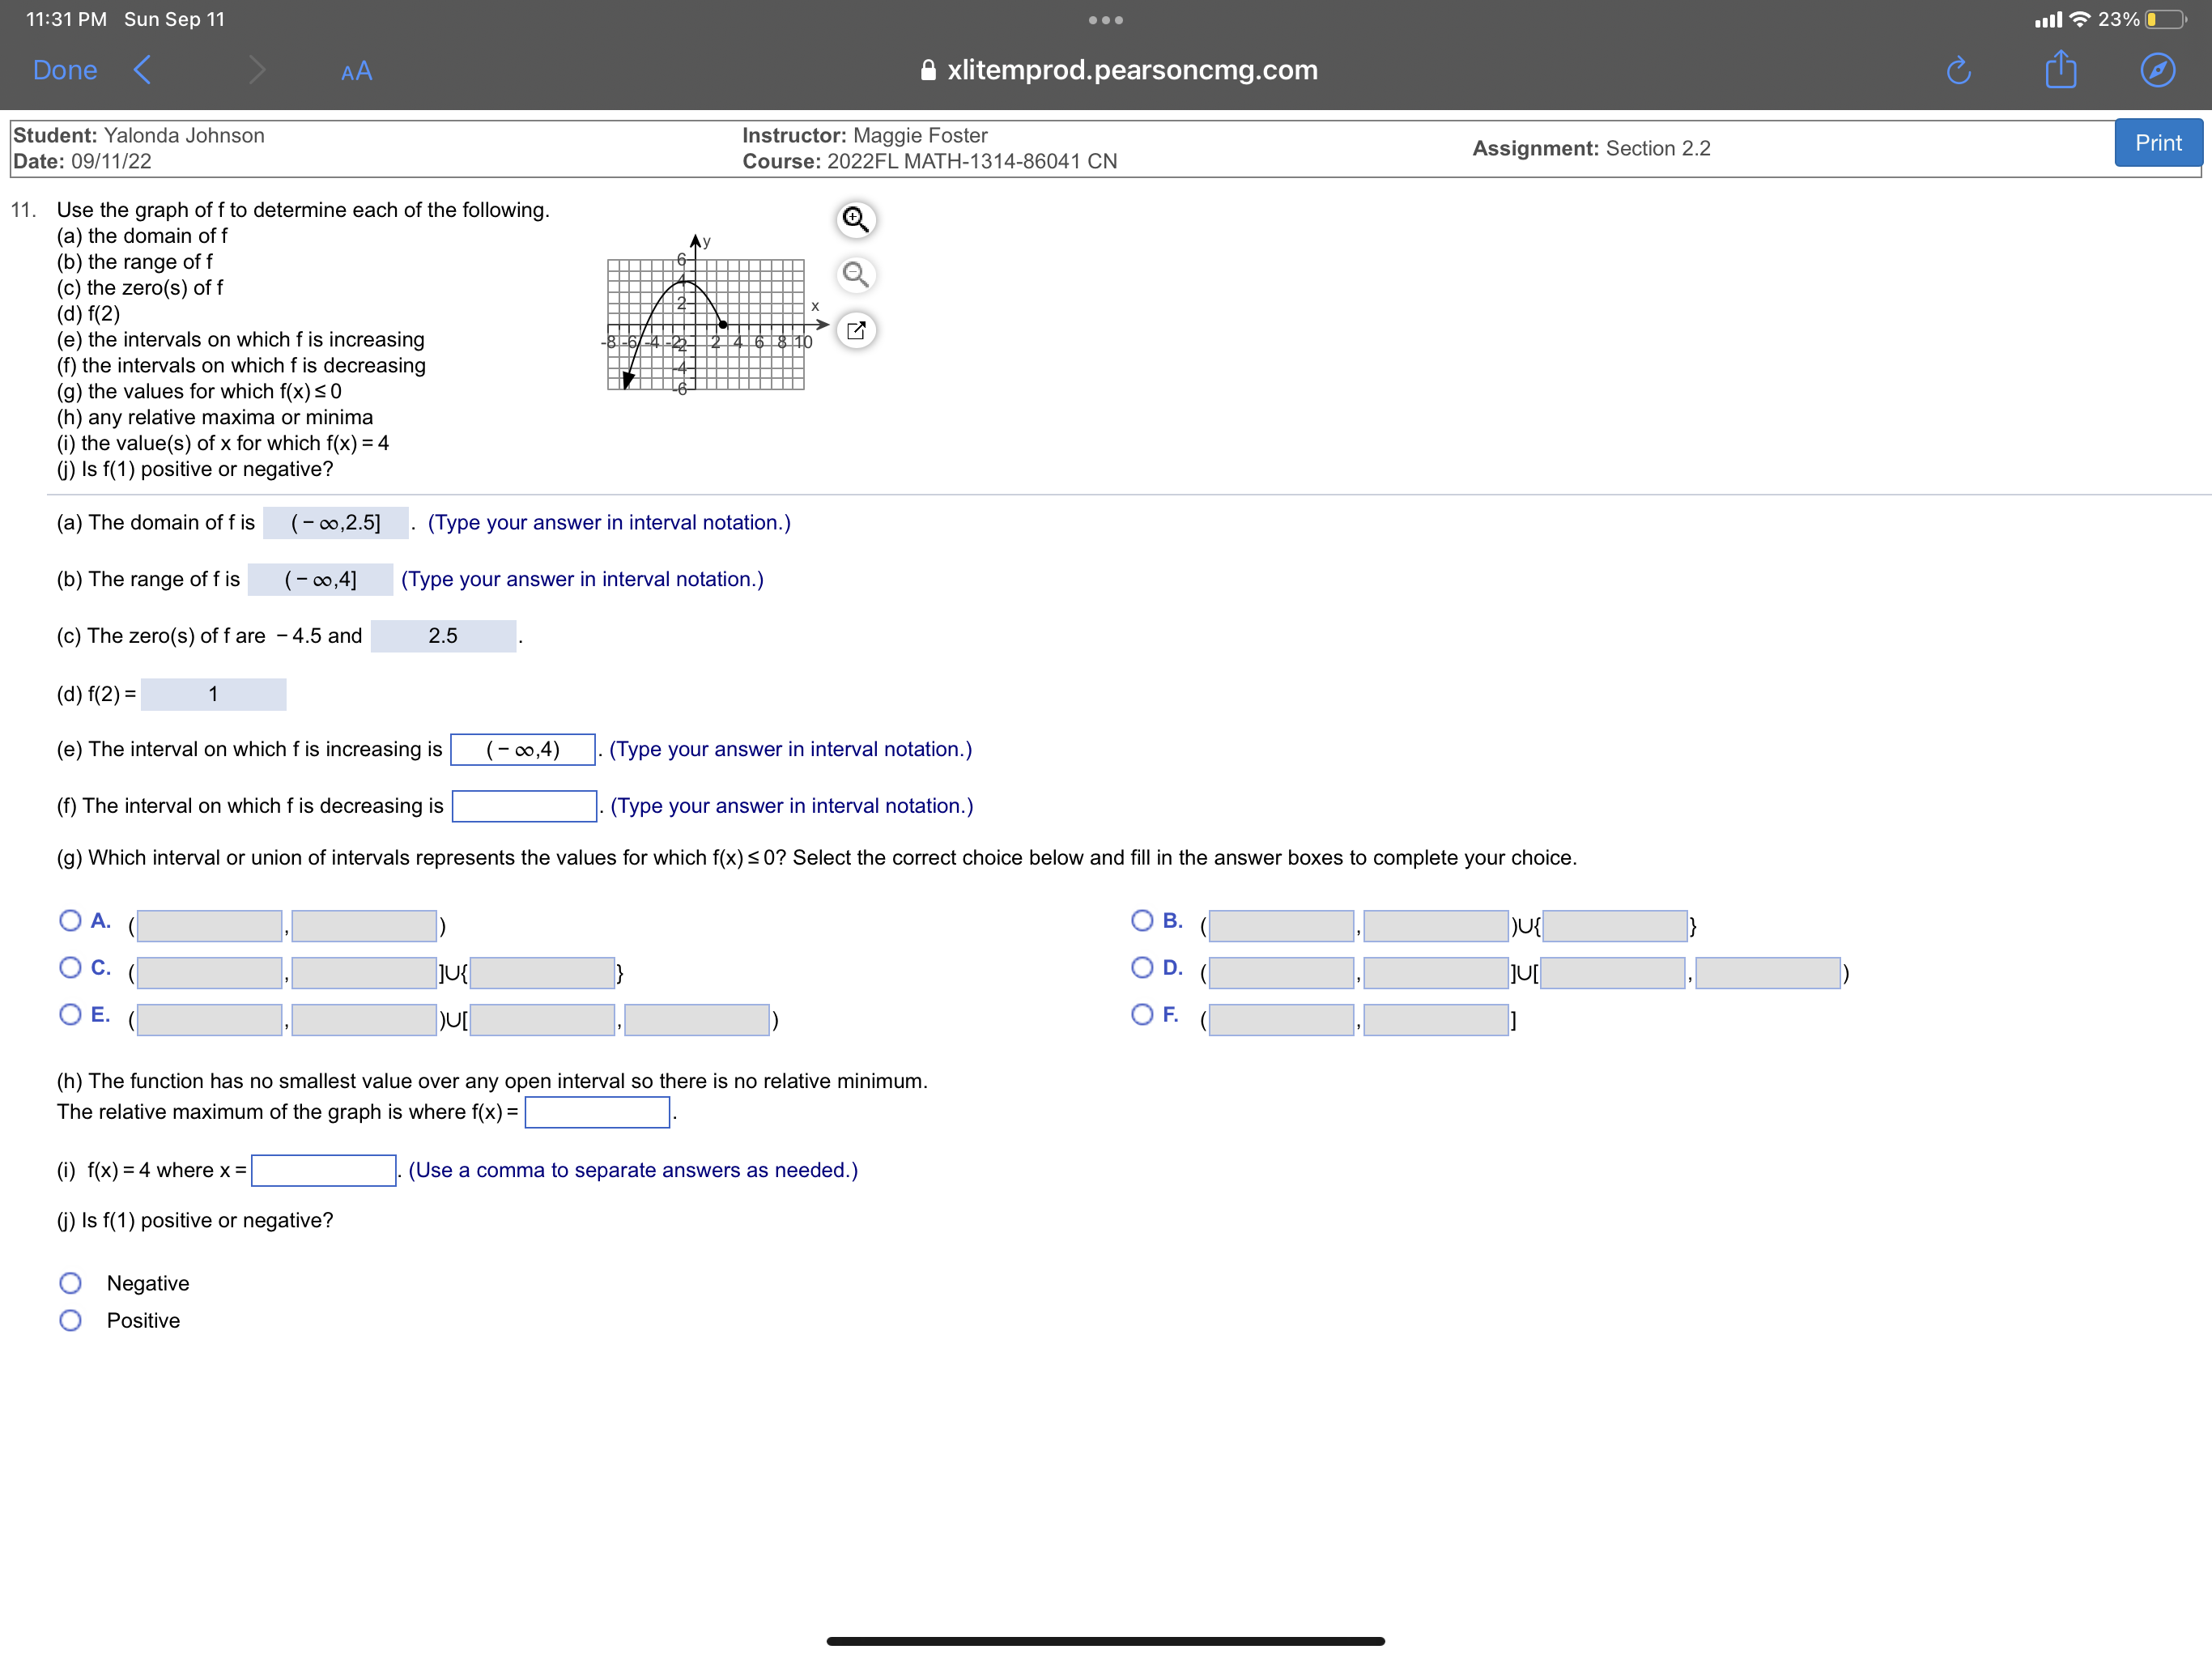
Task: Open the share sheet icon
Action: pyautogui.click(x=2060, y=69)
